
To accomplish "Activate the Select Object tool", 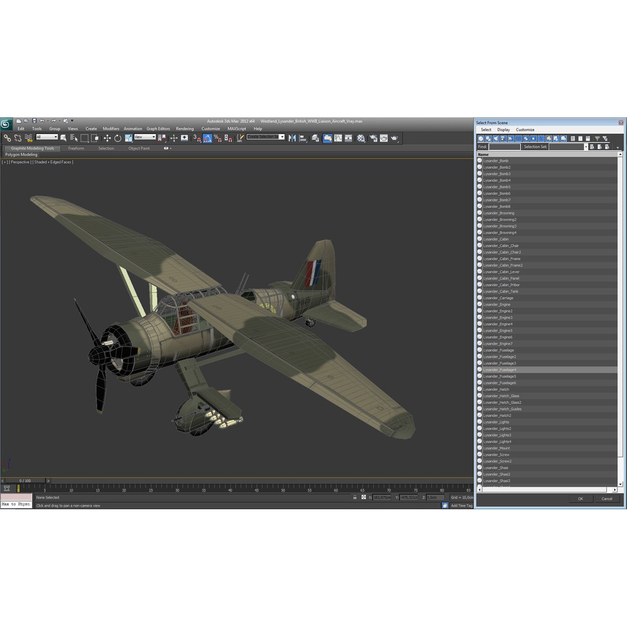I will pyautogui.click(x=63, y=138).
